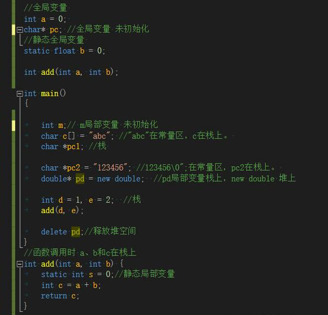Click the '//静态全局变量' comment
Screen dimensions: 328x315
pyautogui.click(x=54, y=40)
